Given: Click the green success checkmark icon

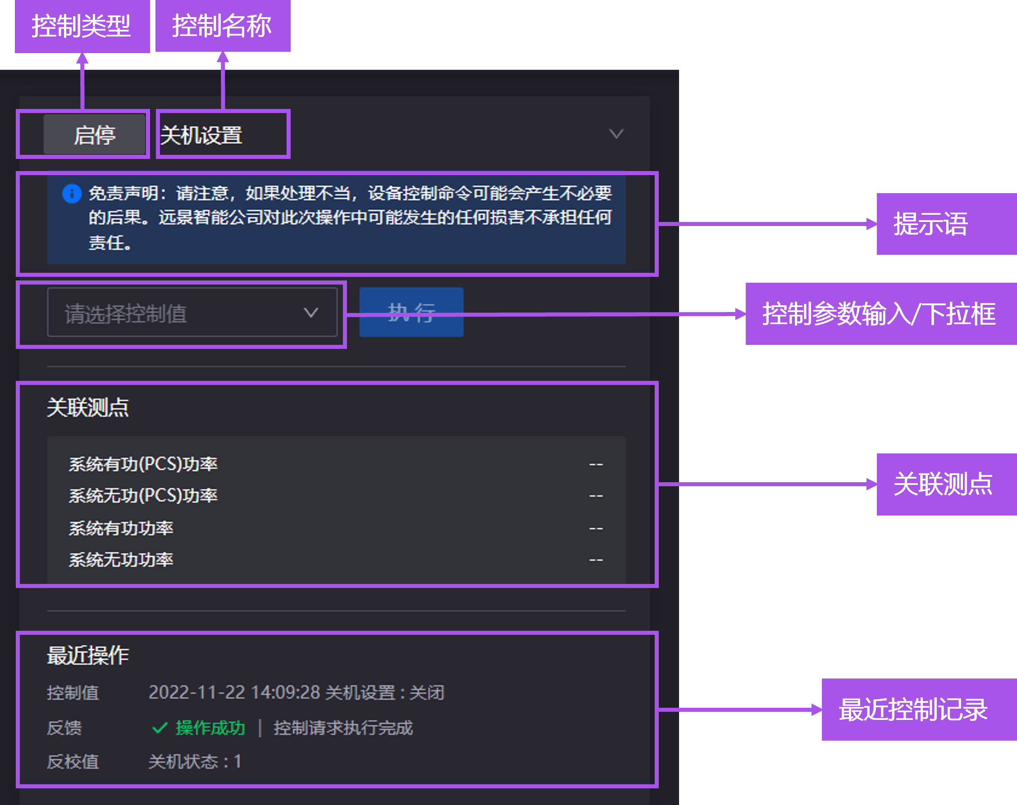Looking at the screenshot, I should [x=160, y=728].
